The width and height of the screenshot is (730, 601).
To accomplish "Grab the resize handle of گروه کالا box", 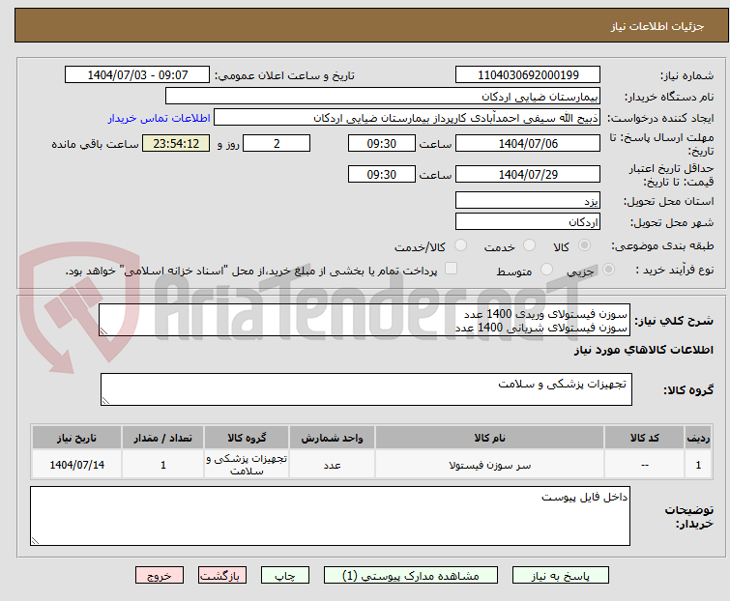I will [105, 401].
